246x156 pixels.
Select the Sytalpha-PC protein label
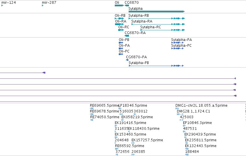[x=181, y=46]
